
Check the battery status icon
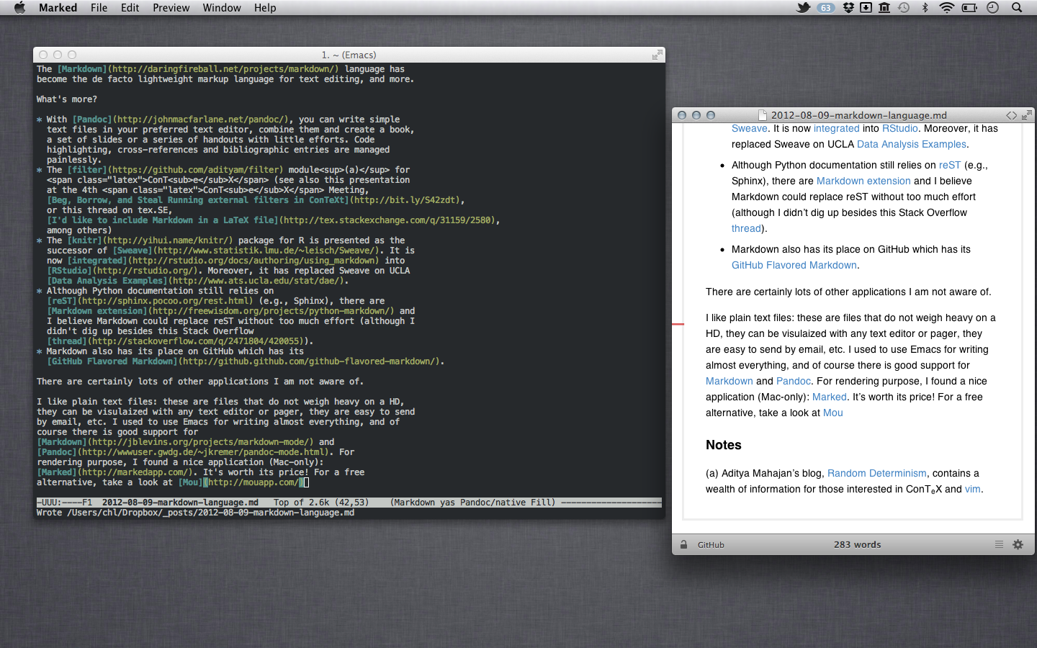(970, 8)
